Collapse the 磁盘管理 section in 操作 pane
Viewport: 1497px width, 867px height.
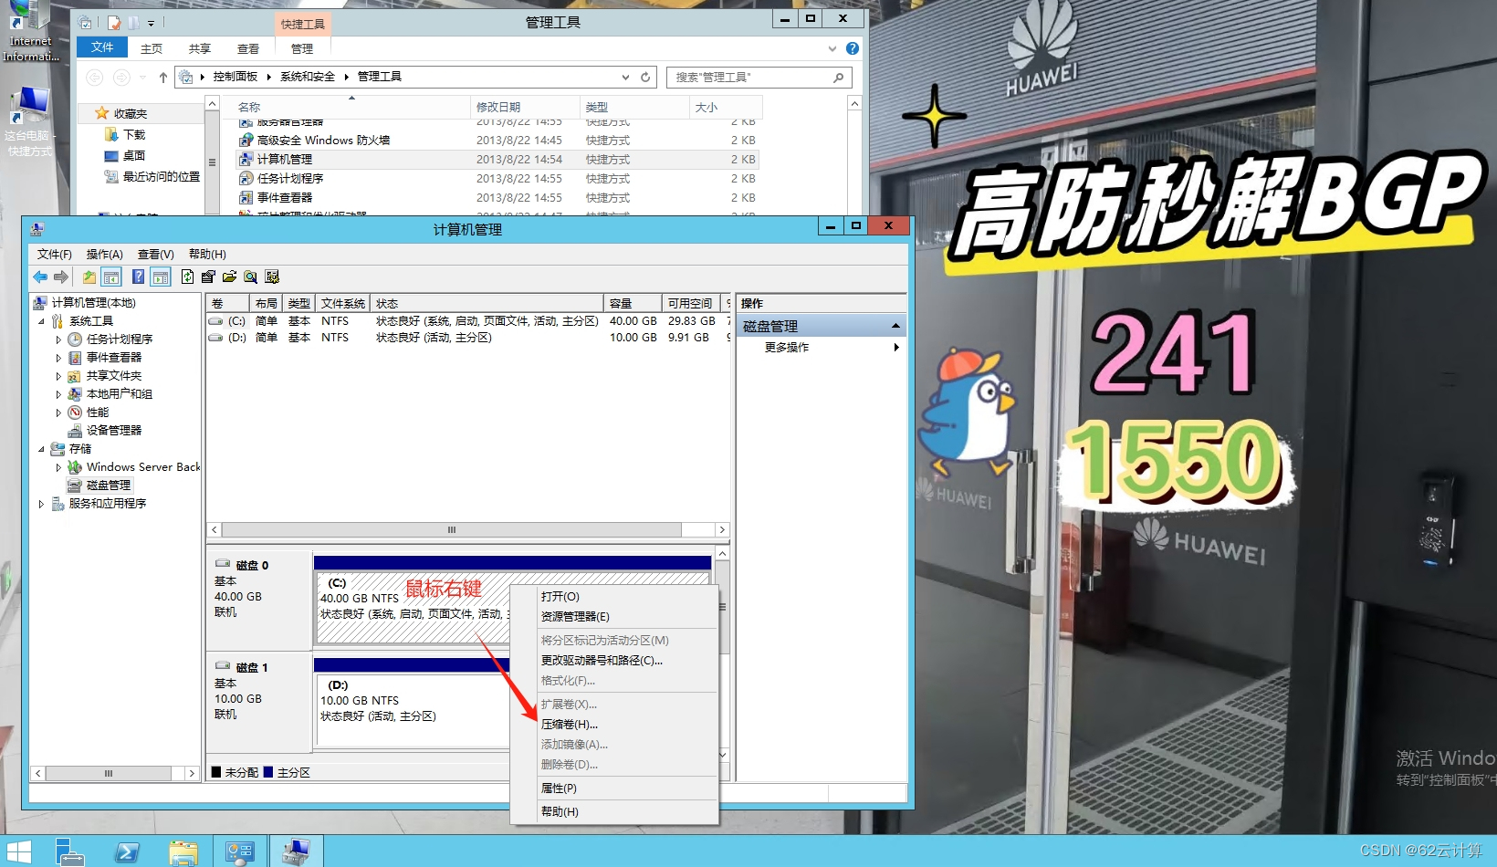(x=895, y=326)
